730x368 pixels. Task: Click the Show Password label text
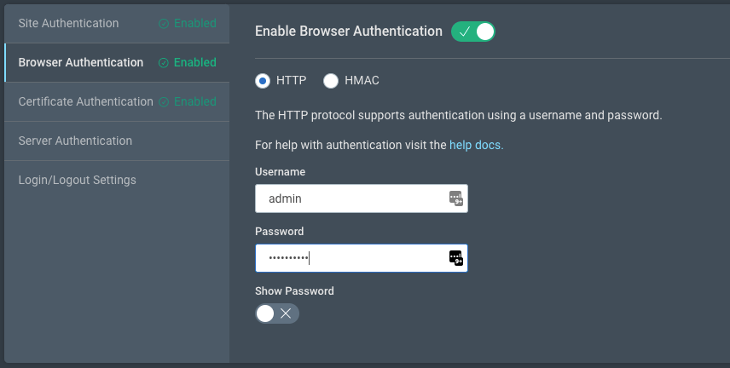click(294, 291)
